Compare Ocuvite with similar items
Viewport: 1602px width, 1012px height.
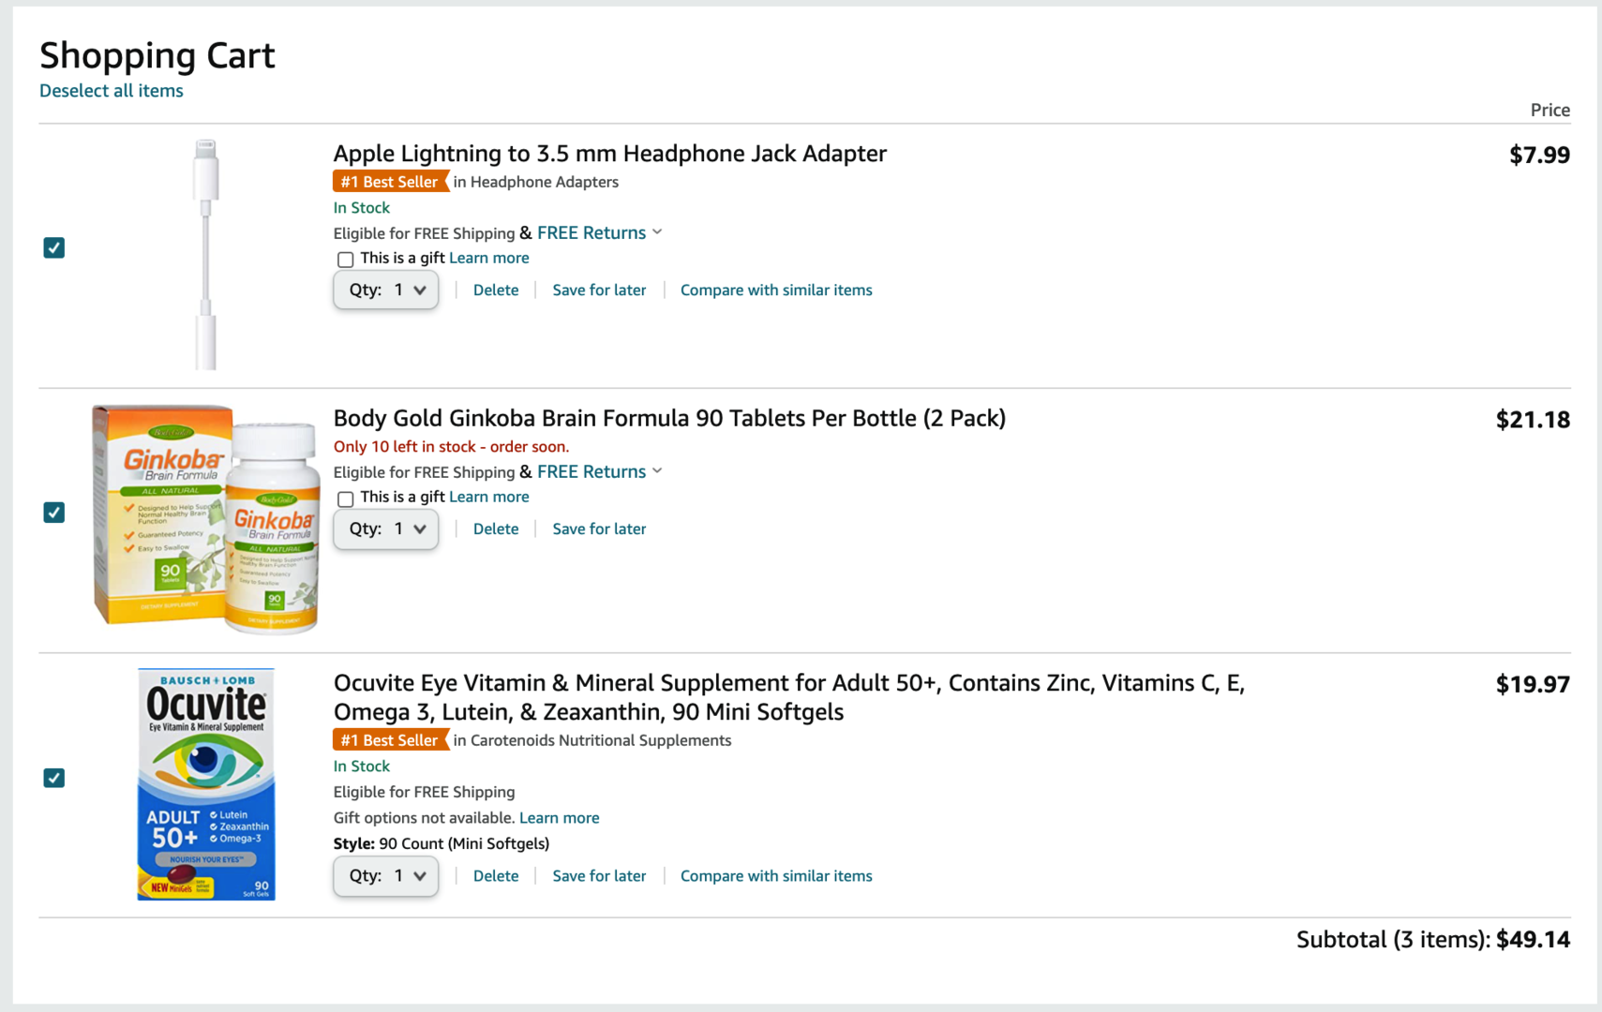(776, 876)
